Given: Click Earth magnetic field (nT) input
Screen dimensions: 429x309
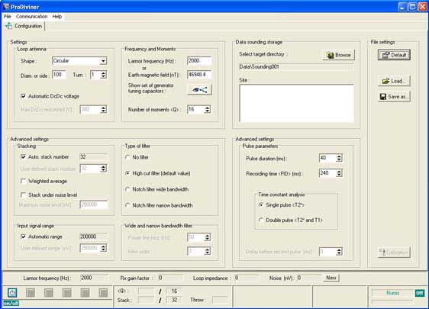Looking at the screenshot, I should pyautogui.click(x=199, y=75).
